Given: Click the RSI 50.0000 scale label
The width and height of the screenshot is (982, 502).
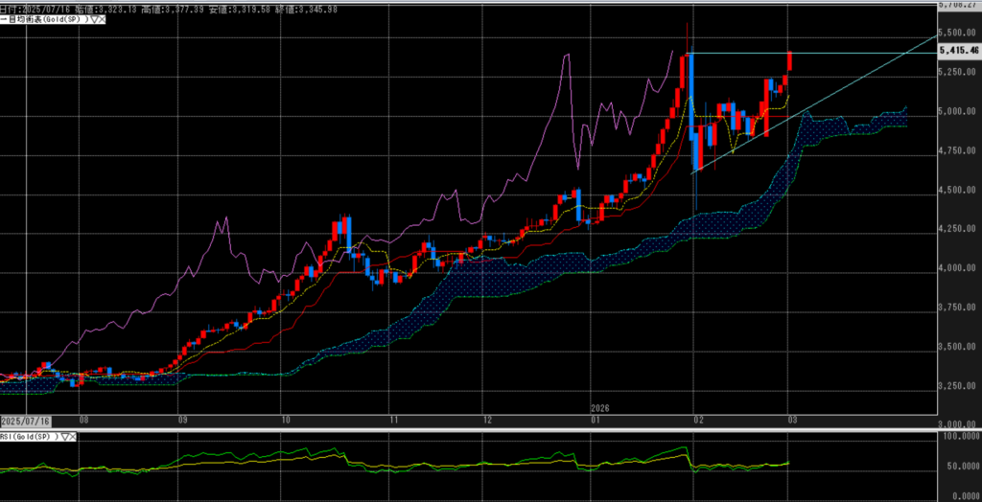Looking at the screenshot, I should [959, 467].
